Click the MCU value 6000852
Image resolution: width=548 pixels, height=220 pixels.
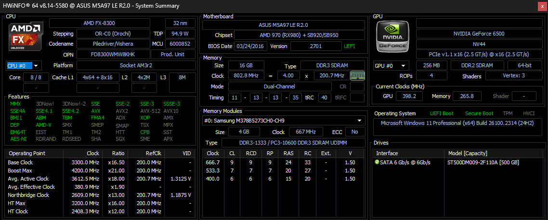180,44
